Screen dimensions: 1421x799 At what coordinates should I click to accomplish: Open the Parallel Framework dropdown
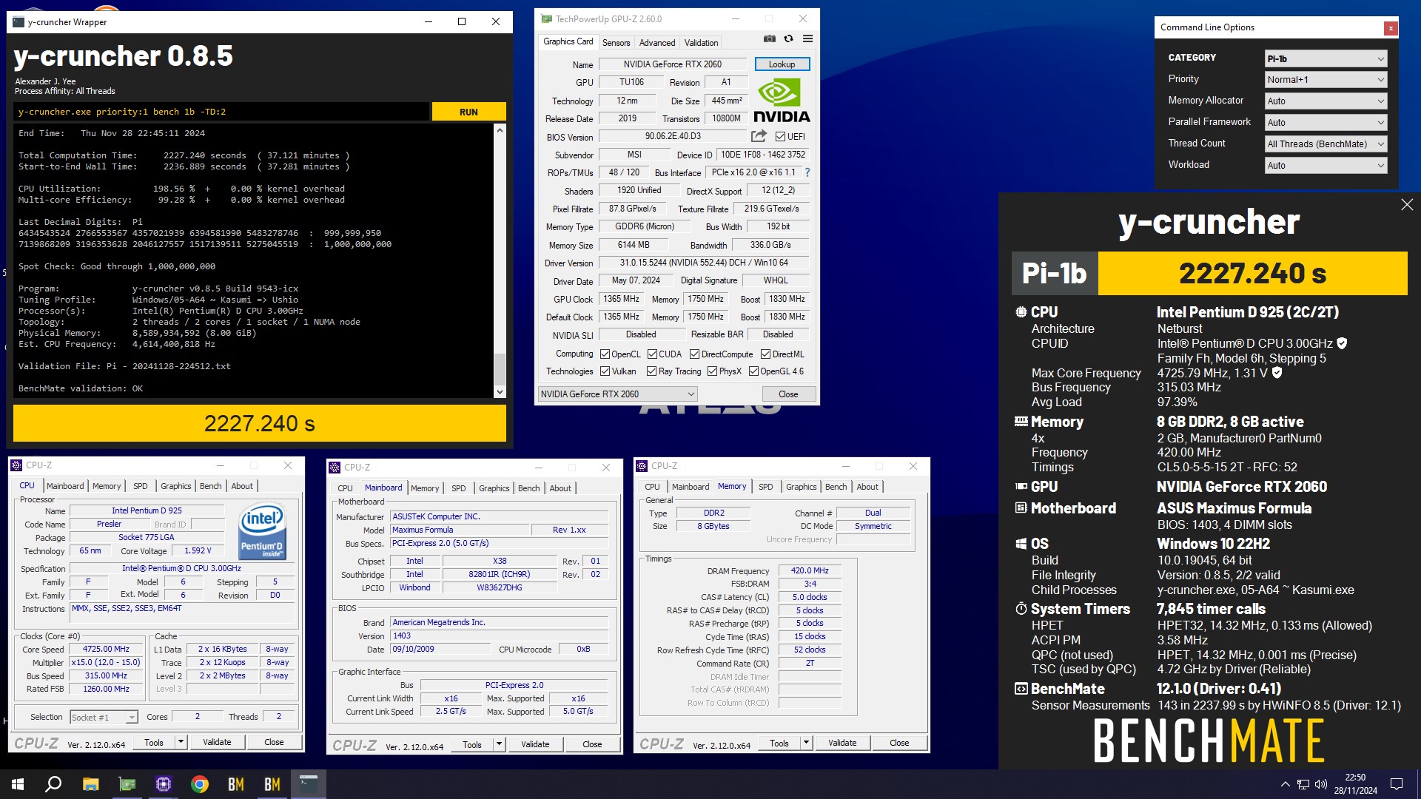click(1326, 123)
